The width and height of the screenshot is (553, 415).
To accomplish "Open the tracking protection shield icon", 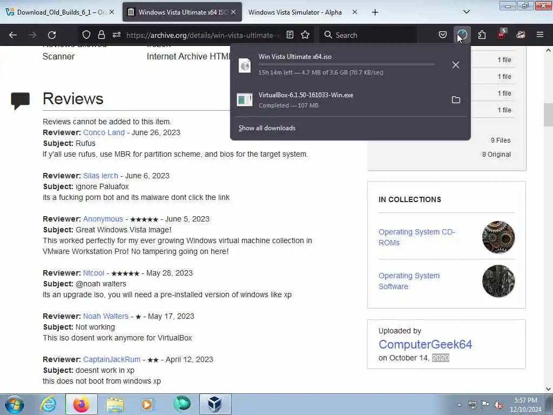I will pyautogui.click(x=86, y=35).
